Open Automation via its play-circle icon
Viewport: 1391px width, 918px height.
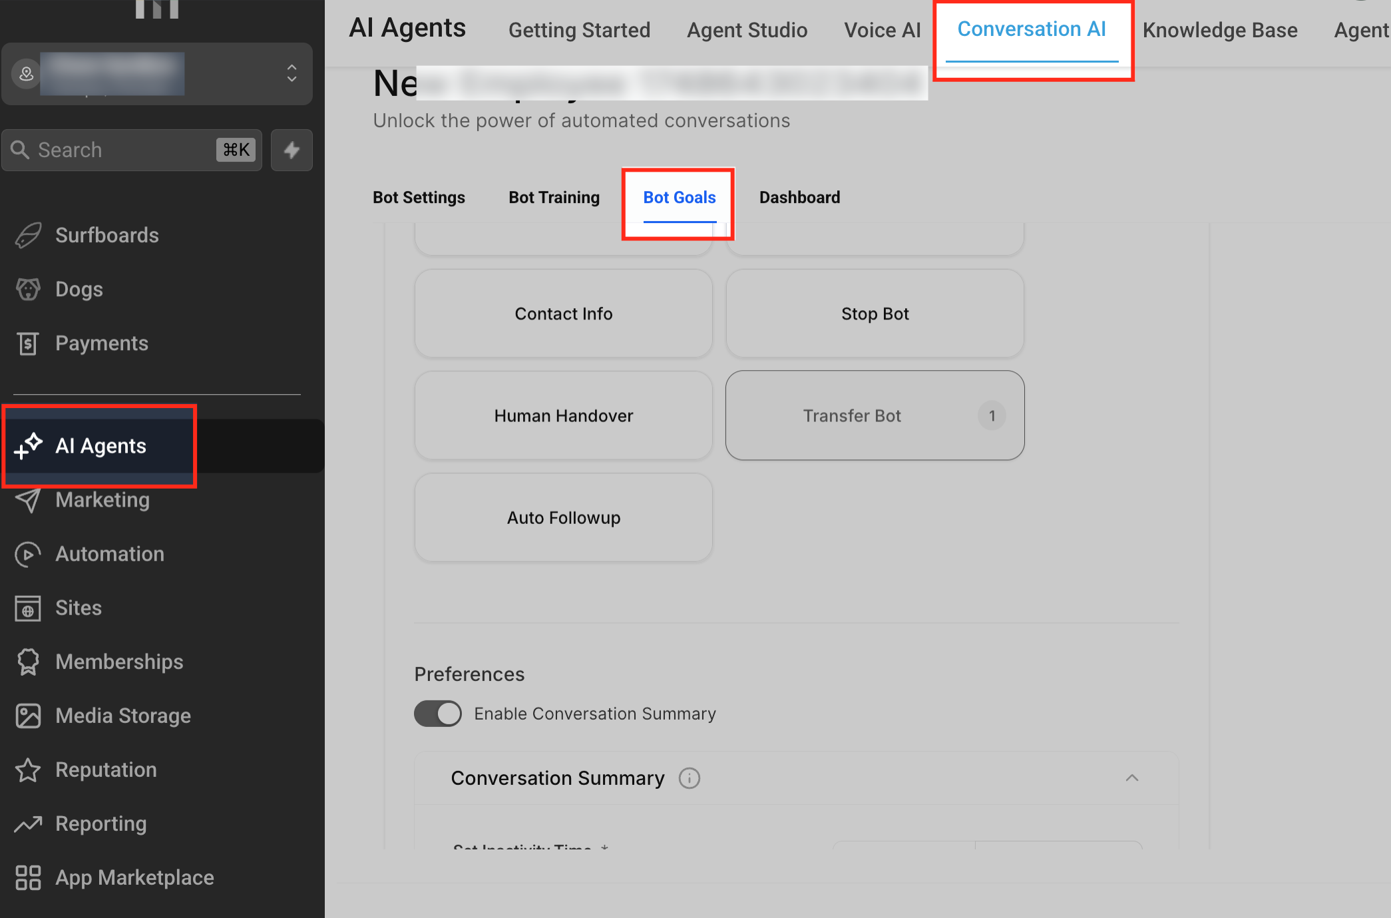(28, 554)
